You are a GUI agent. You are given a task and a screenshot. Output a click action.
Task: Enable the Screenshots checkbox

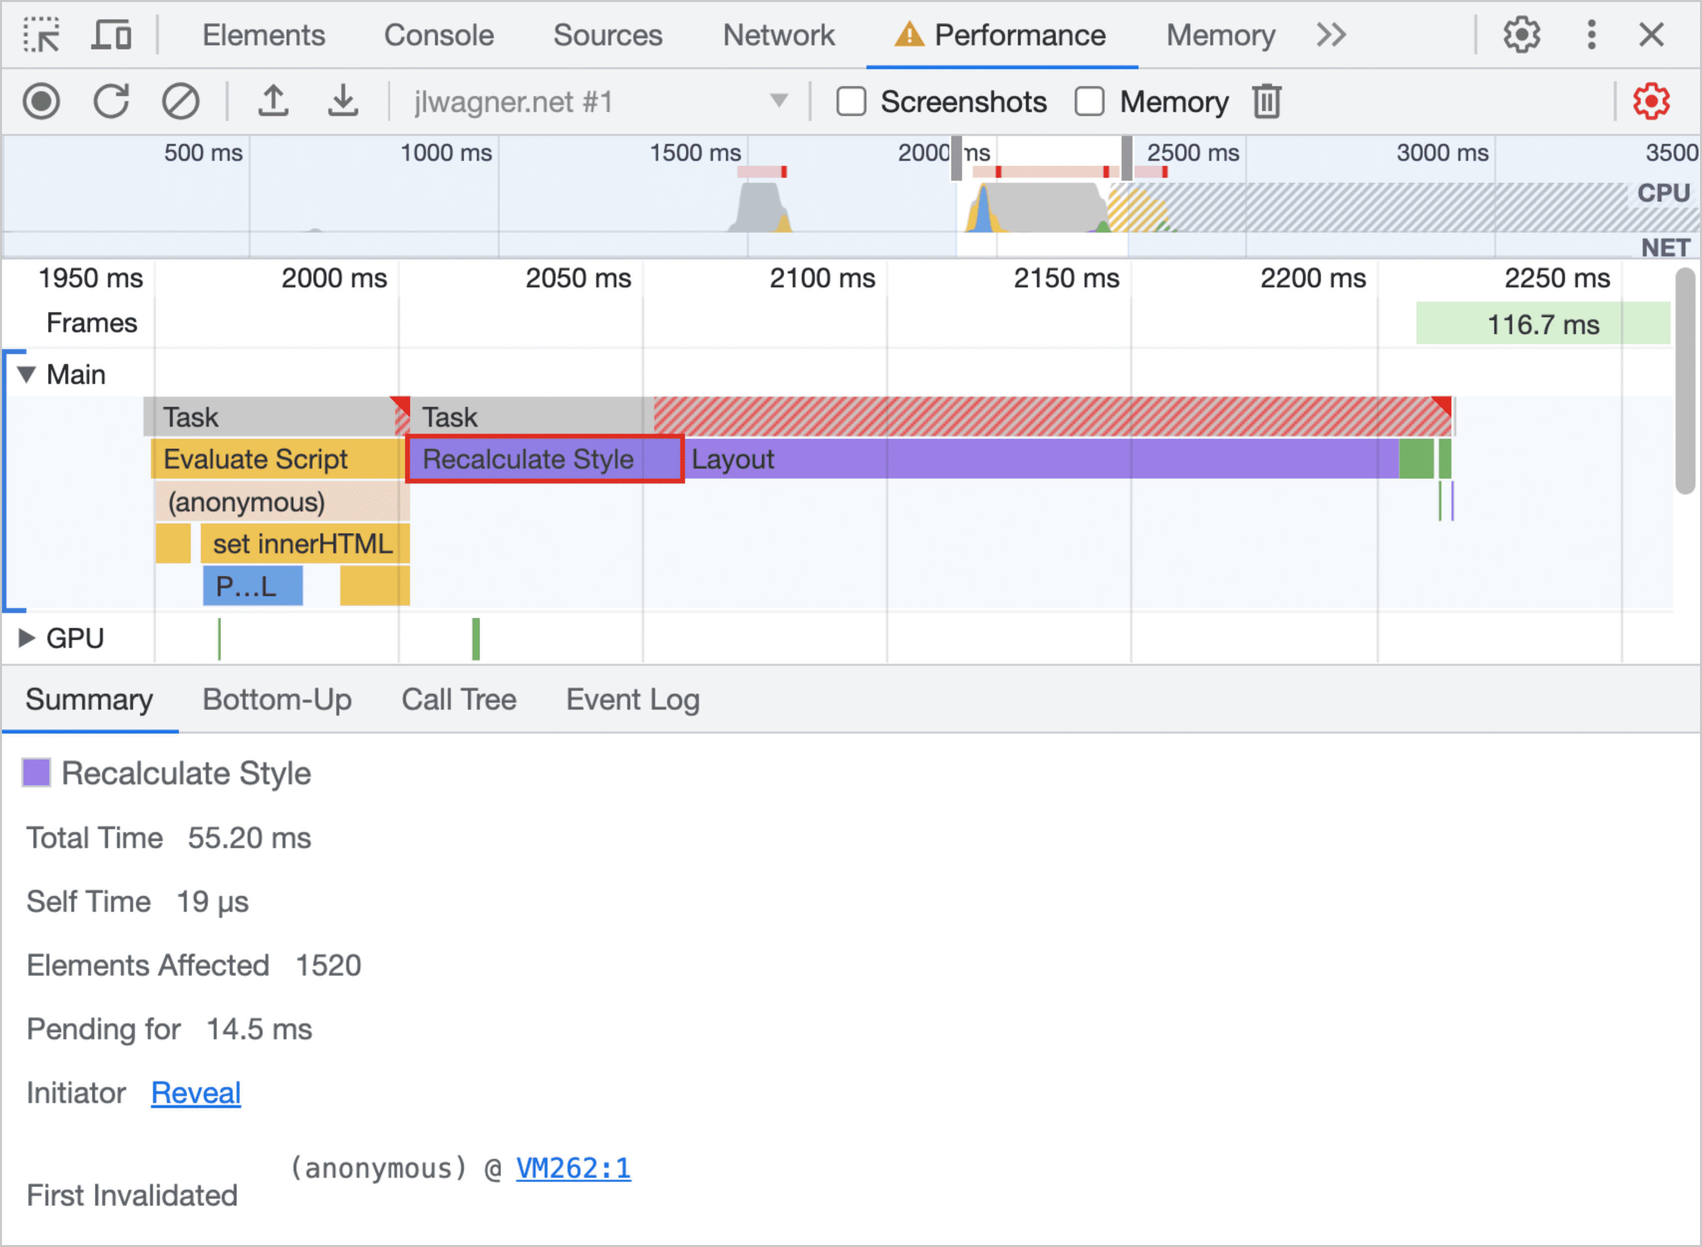[x=850, y=102]
